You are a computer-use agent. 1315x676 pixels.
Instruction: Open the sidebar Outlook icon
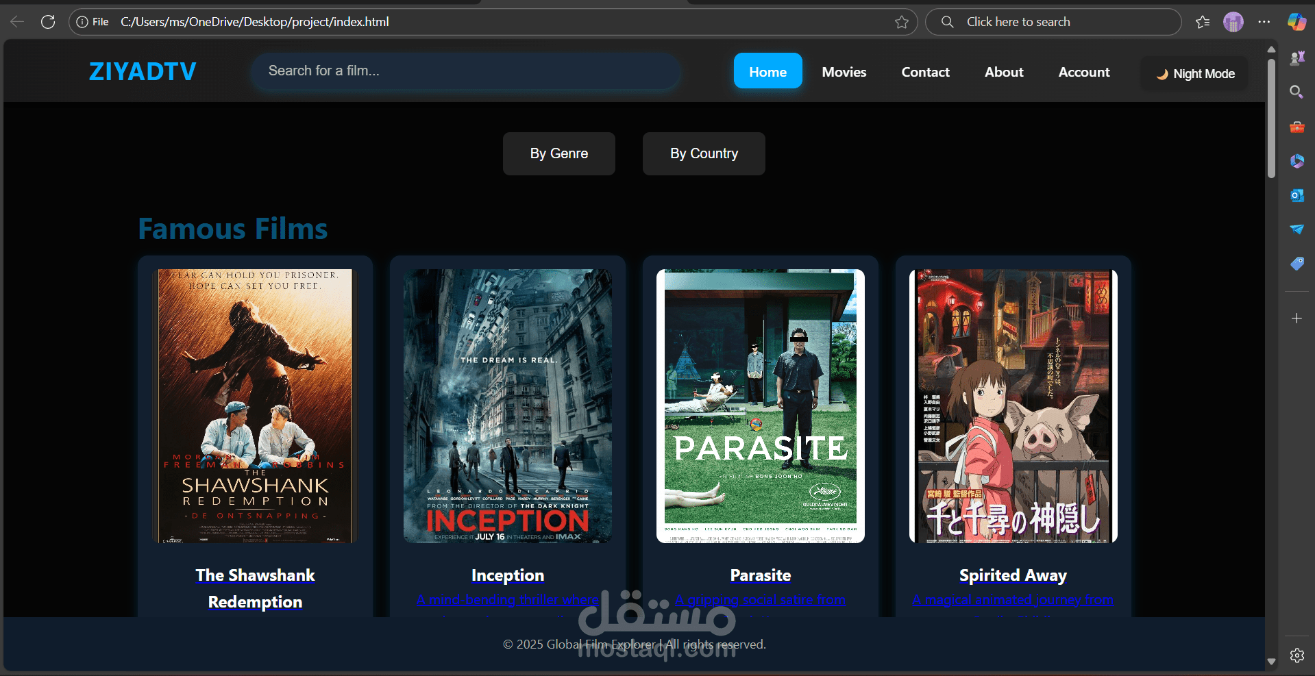pos(1296,195)
